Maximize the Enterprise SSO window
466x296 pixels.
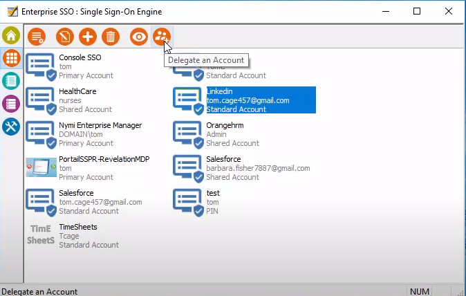(417, 11)
